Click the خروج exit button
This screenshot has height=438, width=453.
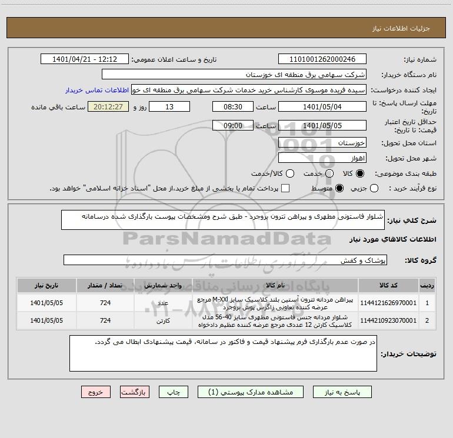click(96, 392)
